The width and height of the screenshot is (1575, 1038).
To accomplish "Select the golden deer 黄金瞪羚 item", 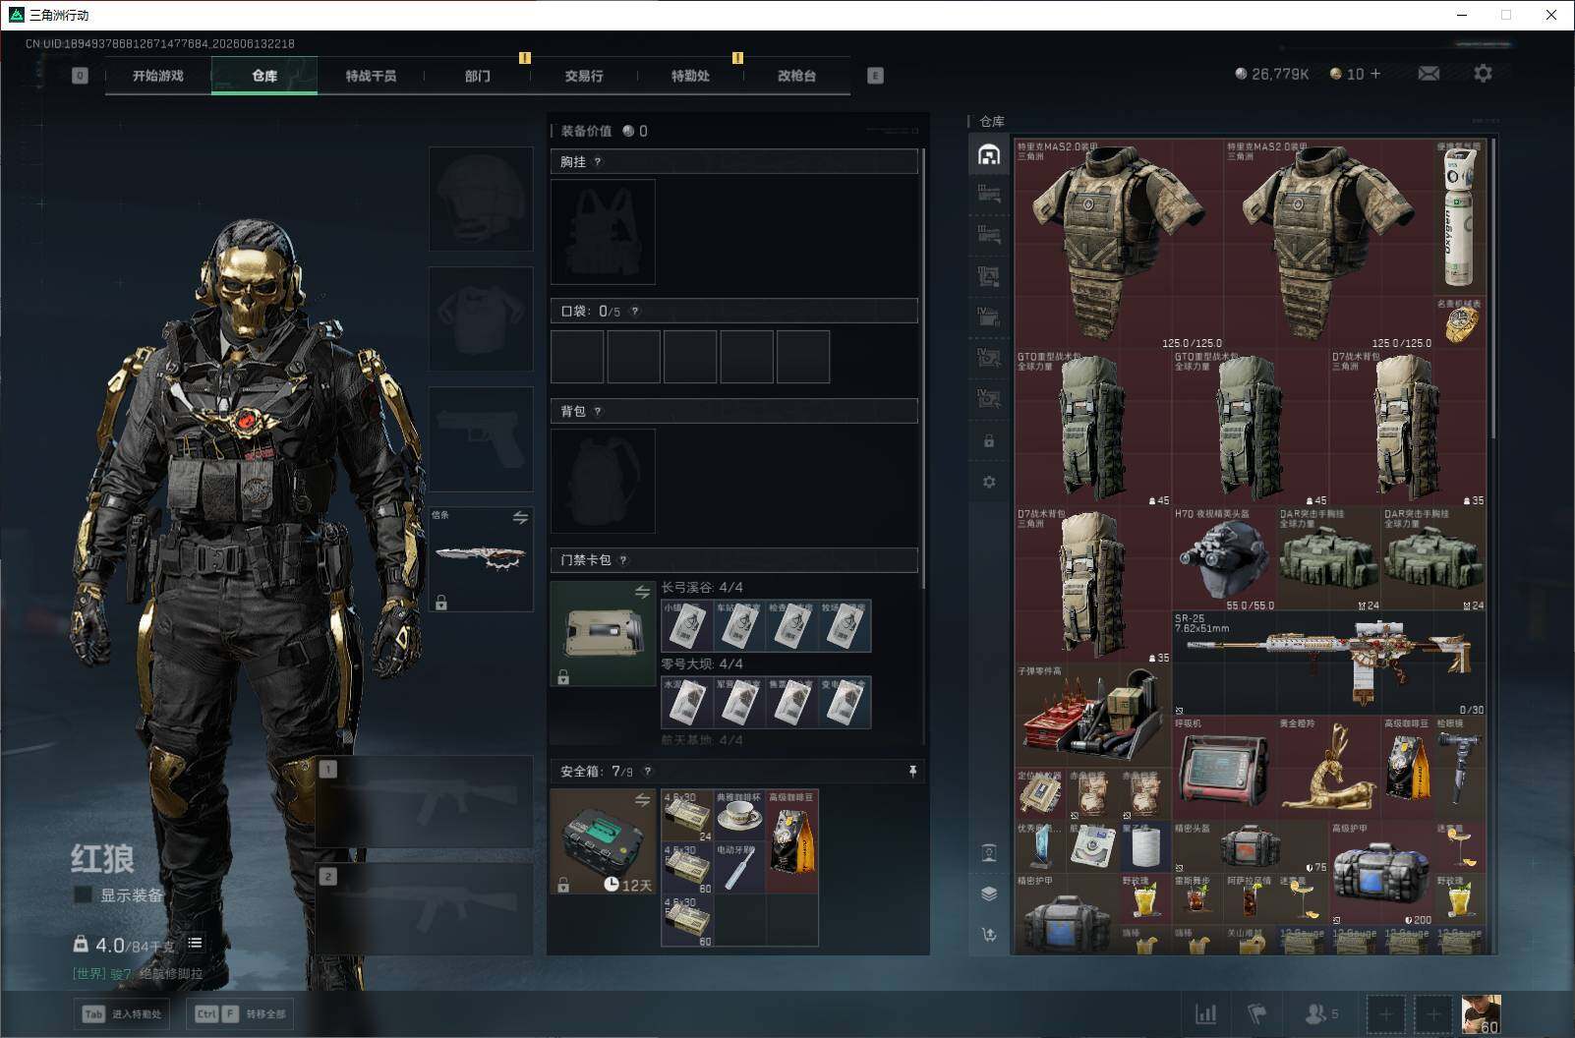I will coord(1329,768).
